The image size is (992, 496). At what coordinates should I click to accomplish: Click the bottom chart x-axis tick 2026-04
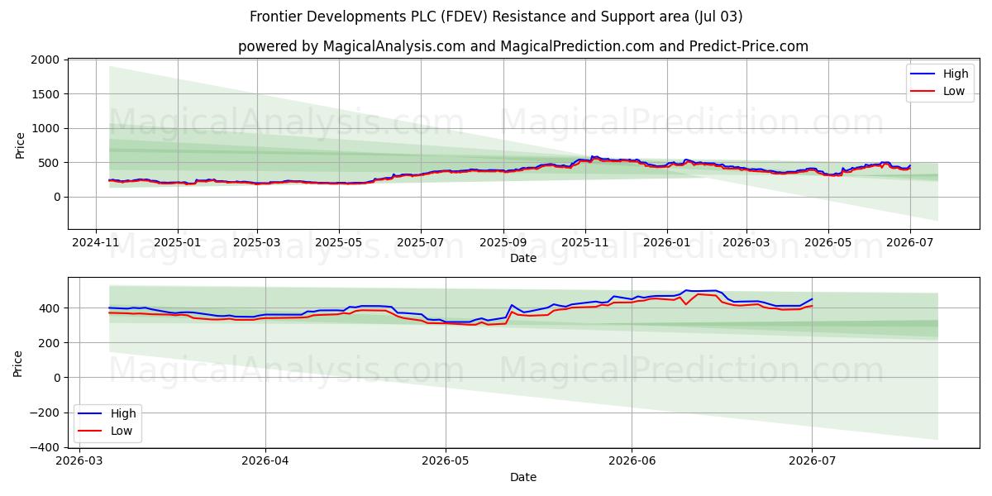(x=265, y=461)
